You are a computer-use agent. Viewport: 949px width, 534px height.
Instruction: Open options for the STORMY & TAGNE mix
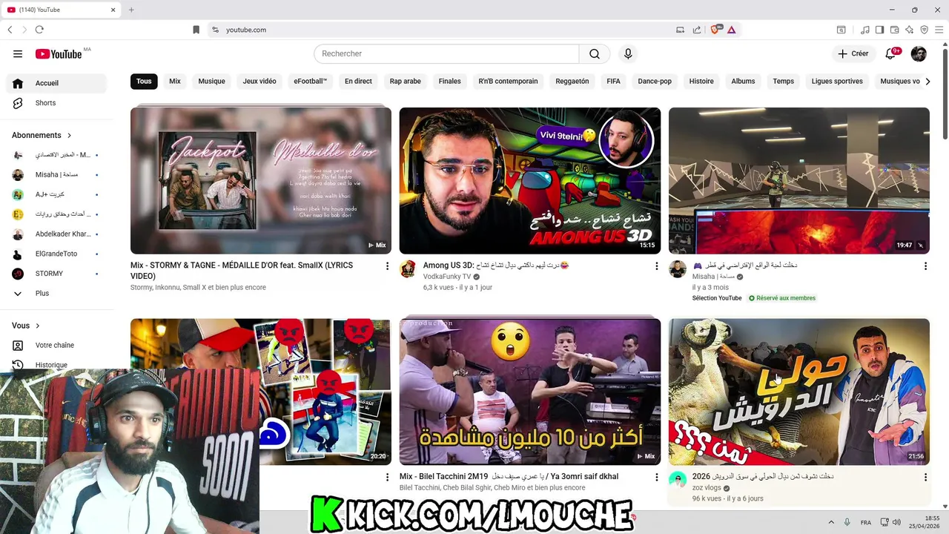coord(387,266)
